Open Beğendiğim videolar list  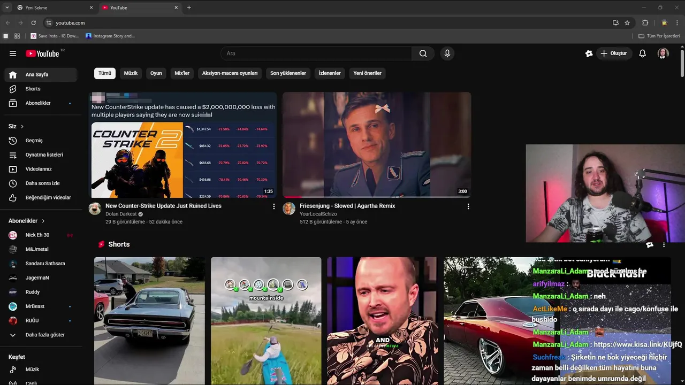point(41,197)
